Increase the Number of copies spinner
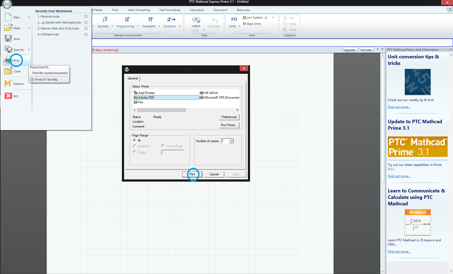The height and width of the screenshot is (274, 453). [x=232, y=140]
